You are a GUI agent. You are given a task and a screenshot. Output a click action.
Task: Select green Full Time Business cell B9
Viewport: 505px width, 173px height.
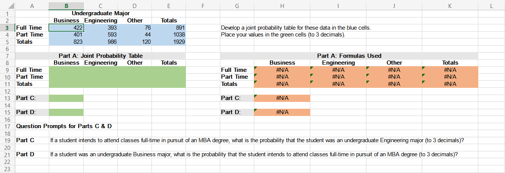[x=66, y=70]
